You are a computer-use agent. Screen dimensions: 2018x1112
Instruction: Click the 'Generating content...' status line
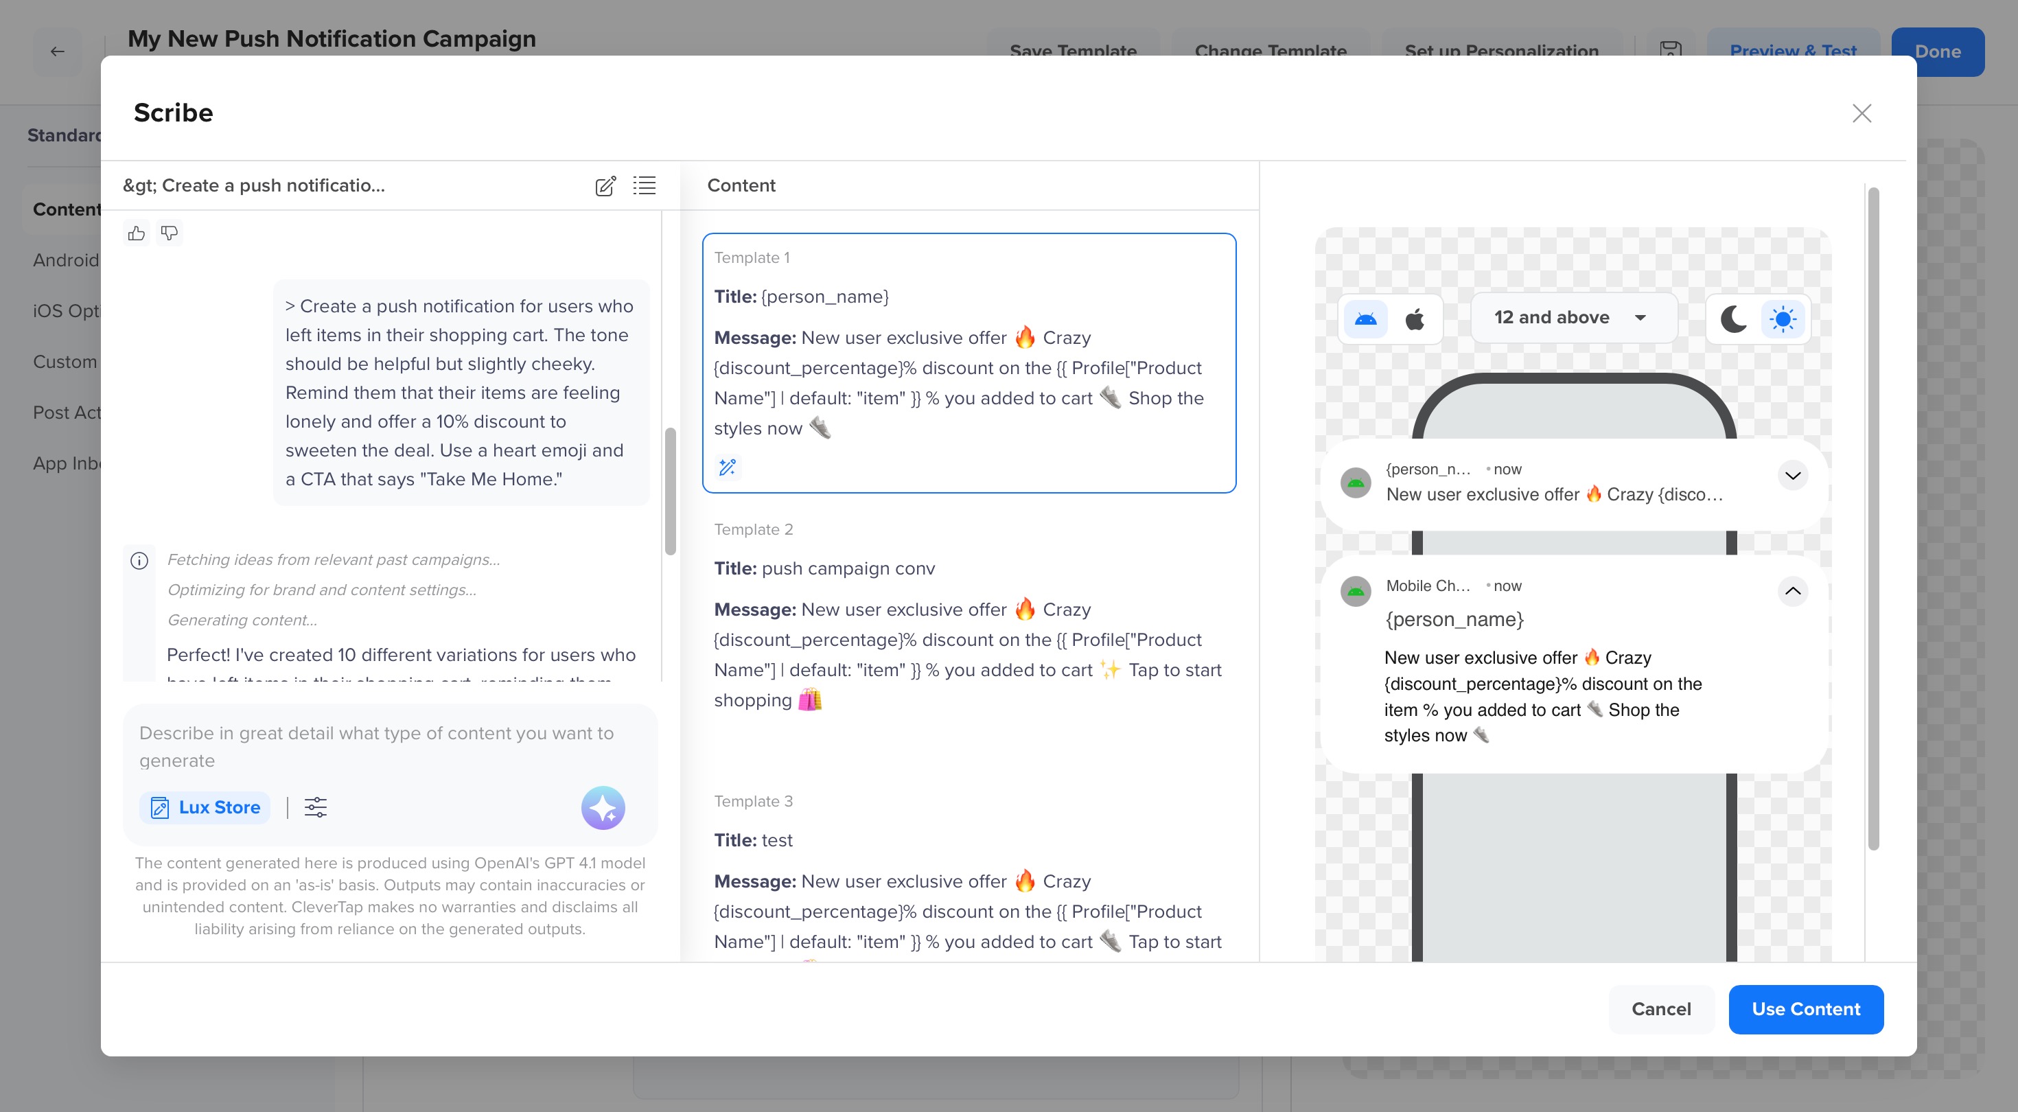pyautogui.click(x=242, y=620)
